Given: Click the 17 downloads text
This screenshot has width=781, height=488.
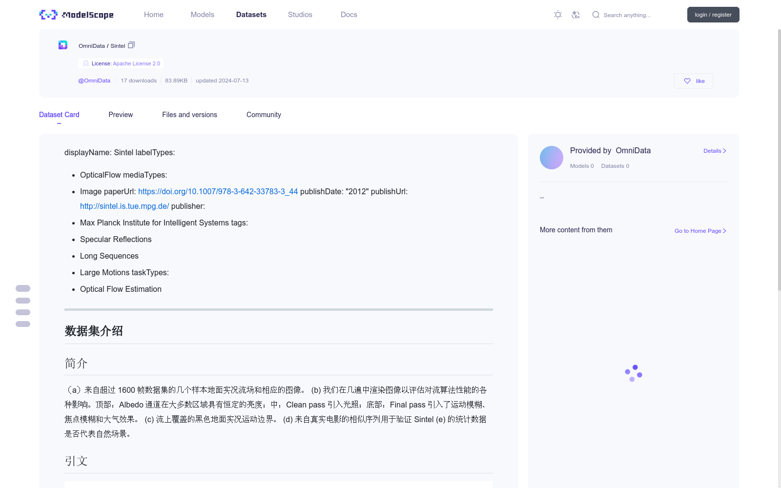Looking at the screenshot, I should [x=139, y=81].
